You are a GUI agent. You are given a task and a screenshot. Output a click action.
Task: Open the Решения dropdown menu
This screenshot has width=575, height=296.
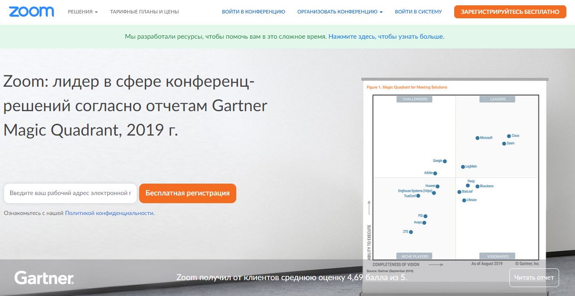point(83,12)
